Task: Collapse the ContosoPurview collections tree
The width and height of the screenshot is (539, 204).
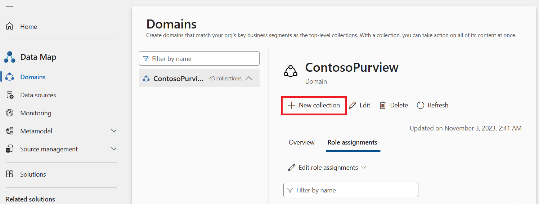Action: tap(249, 78)
